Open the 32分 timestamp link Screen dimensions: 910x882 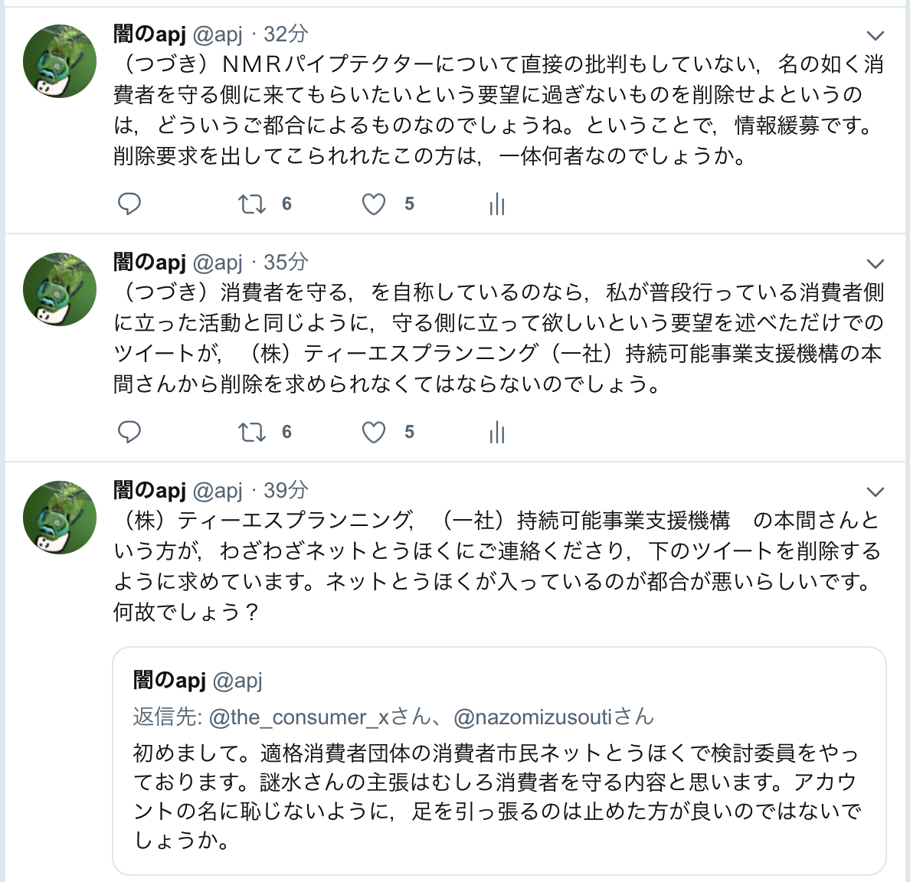pos(286,34)
